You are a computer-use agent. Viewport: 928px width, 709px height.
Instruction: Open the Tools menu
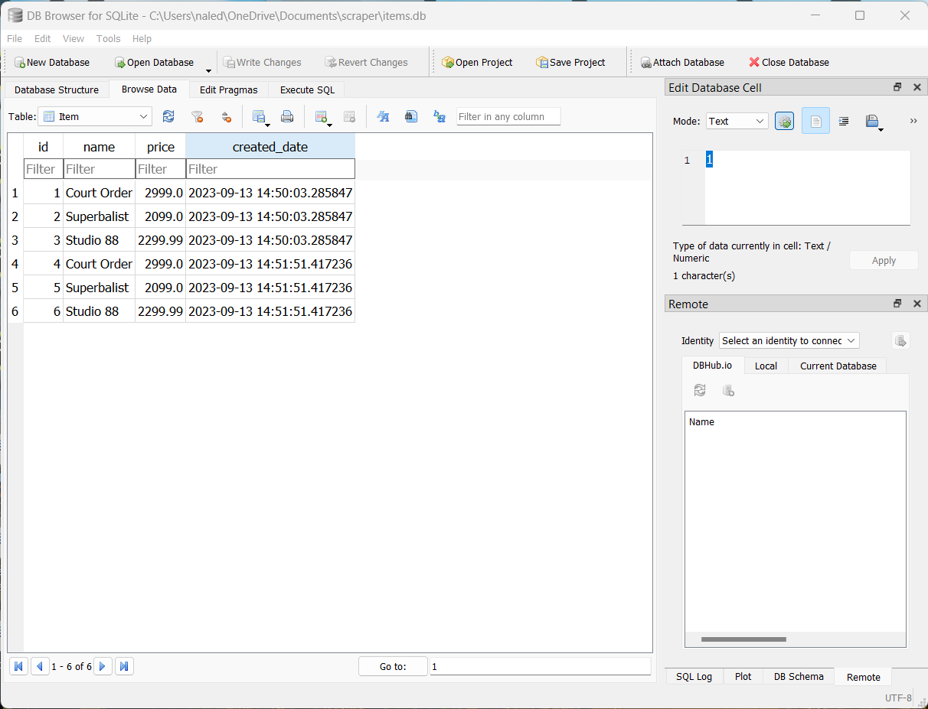pos(109,38)
